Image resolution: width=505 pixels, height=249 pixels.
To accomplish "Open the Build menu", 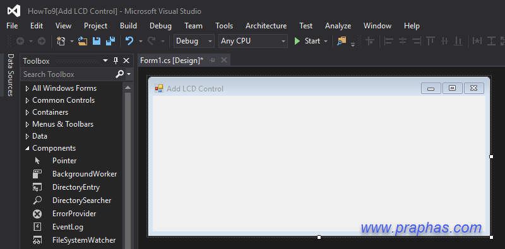I will tap(128, 26).
